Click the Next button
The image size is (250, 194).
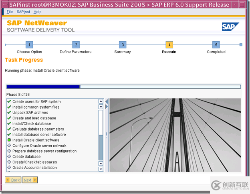tap(30, 180)
